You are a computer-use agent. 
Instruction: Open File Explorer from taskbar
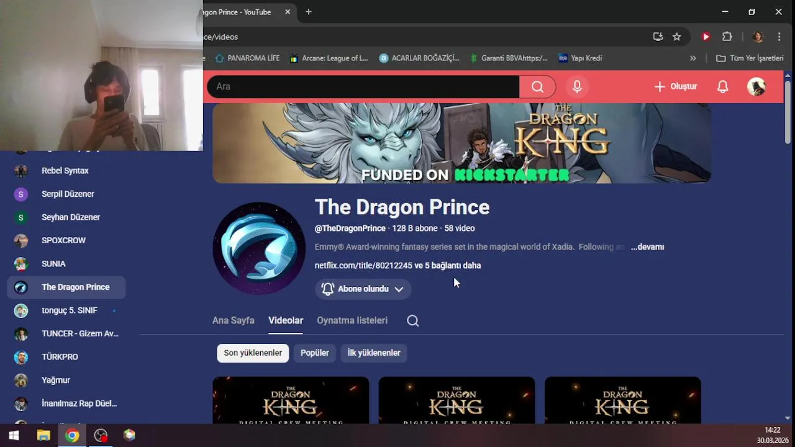(x=43, y=435)
